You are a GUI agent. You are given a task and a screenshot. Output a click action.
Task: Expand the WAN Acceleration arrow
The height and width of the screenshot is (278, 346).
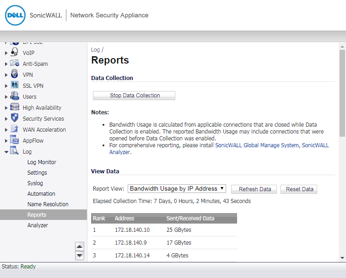point(6,130)
